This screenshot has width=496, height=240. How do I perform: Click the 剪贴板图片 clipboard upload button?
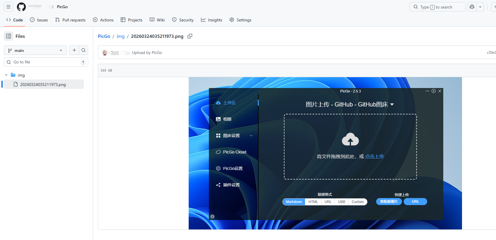tap(389, 202)
